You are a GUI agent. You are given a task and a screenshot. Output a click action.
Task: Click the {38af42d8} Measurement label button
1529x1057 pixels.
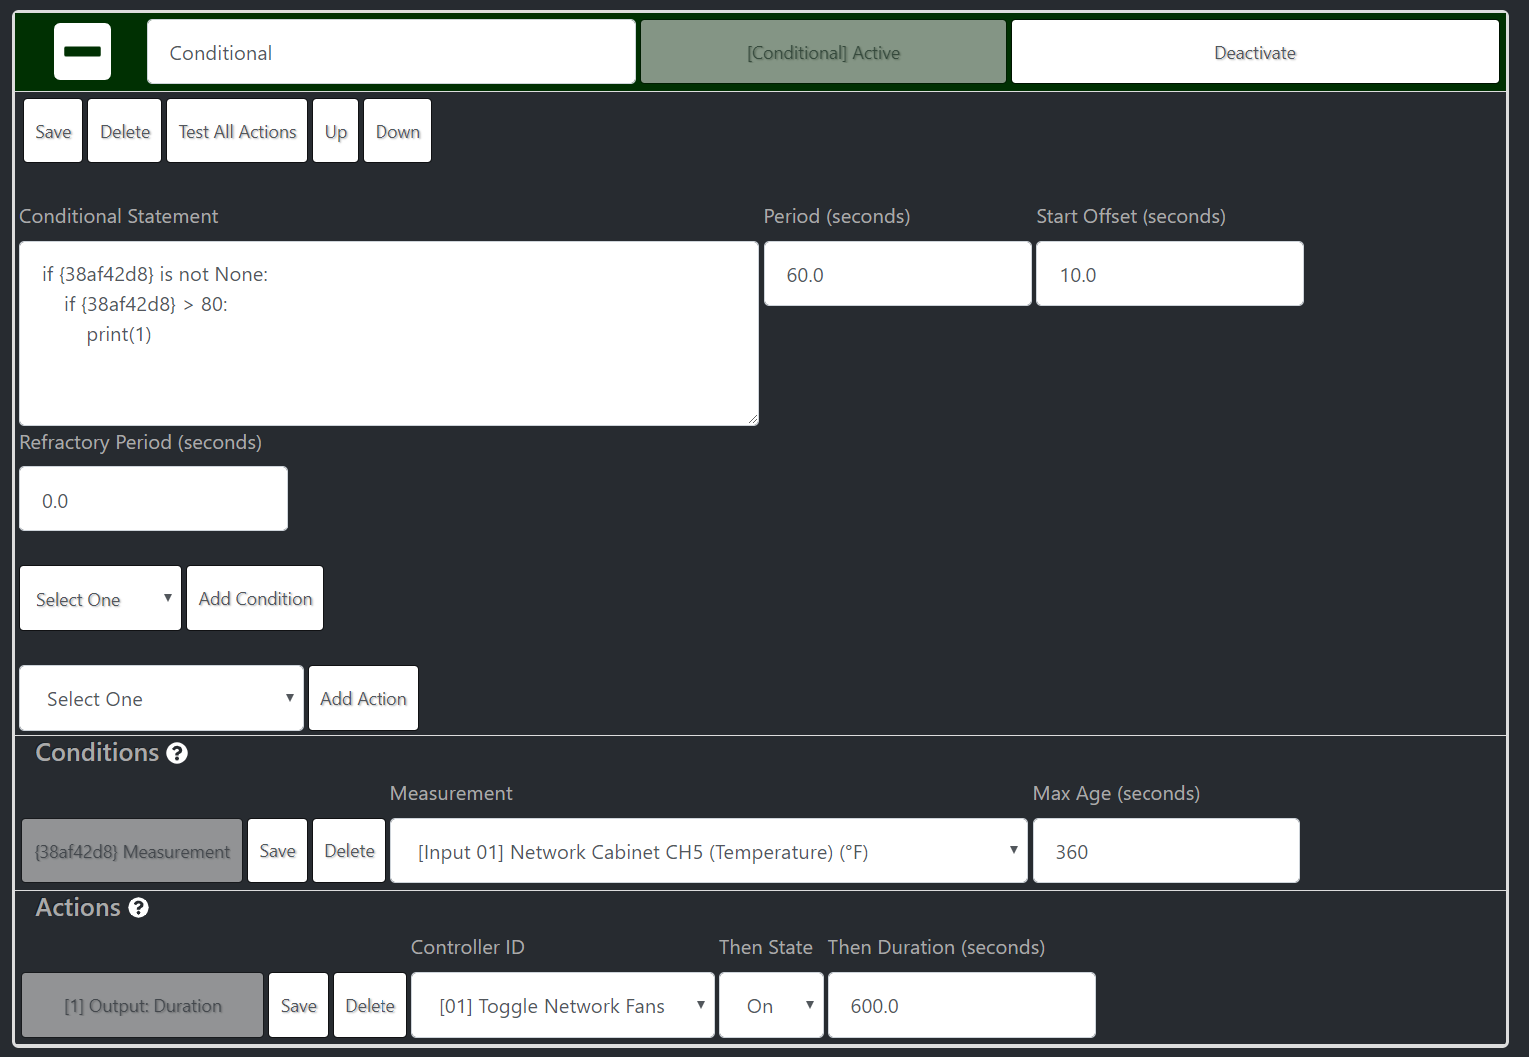[x=132, y=851]
